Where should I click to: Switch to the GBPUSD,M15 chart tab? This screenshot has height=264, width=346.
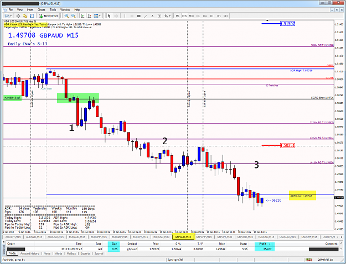[245, 237]
